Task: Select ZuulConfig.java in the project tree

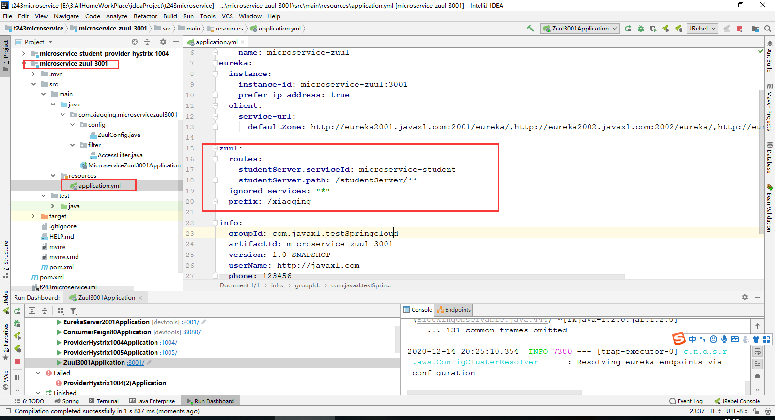Action: click(115, 135)
